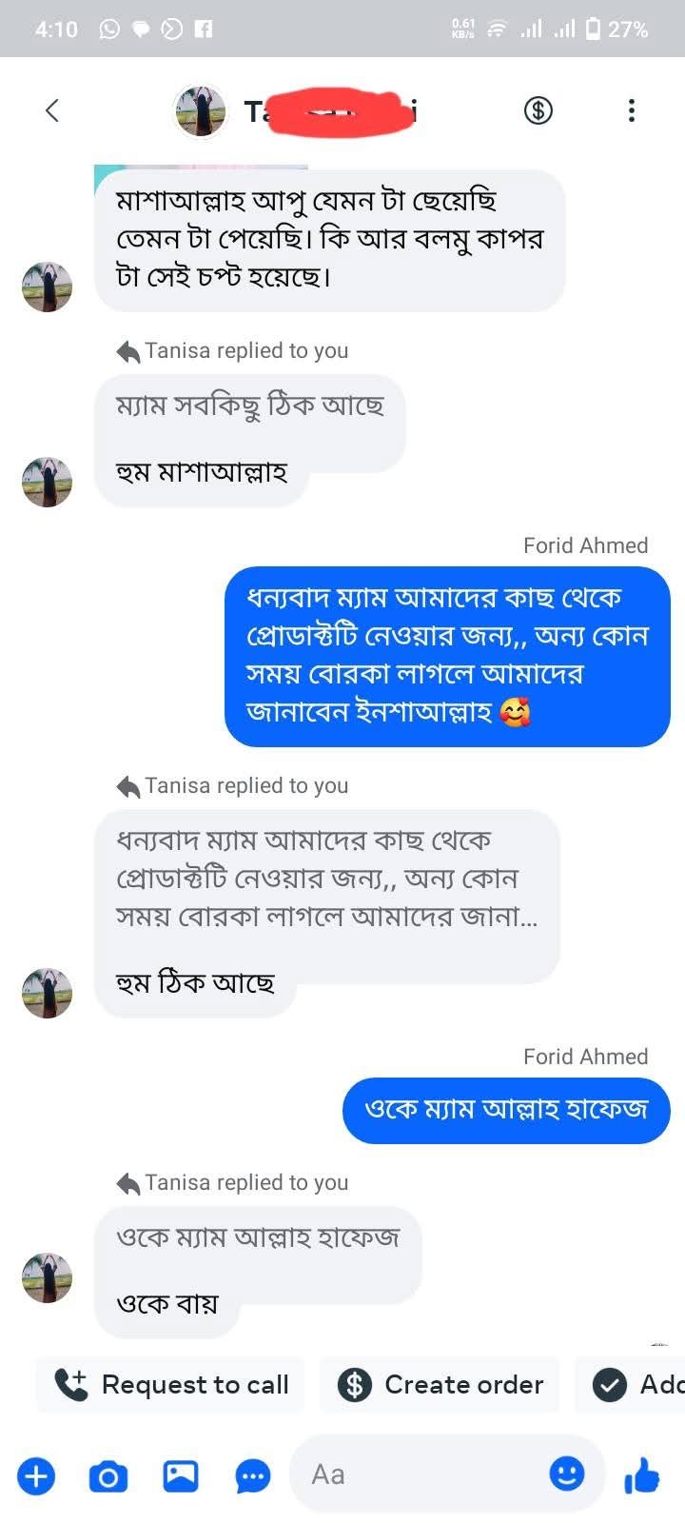The width and height of the screenshot is (685, 1523).
Task: Tap the saved replies chat bubble icon
Action: tap(252, 1476)
